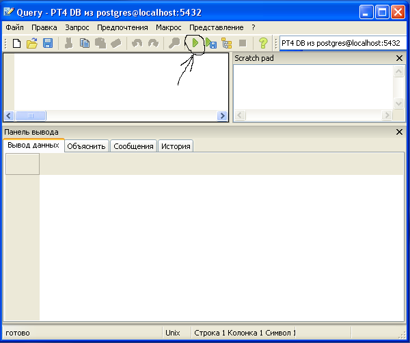Viewport: 410px width, 343px height.
Task: Click the Scratch pad panel title
Action: tap(254, 58)
